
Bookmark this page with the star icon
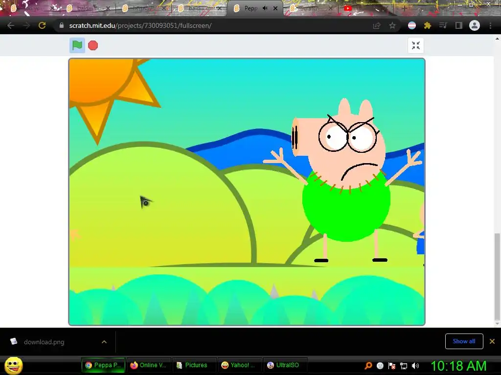pos(392,26)
